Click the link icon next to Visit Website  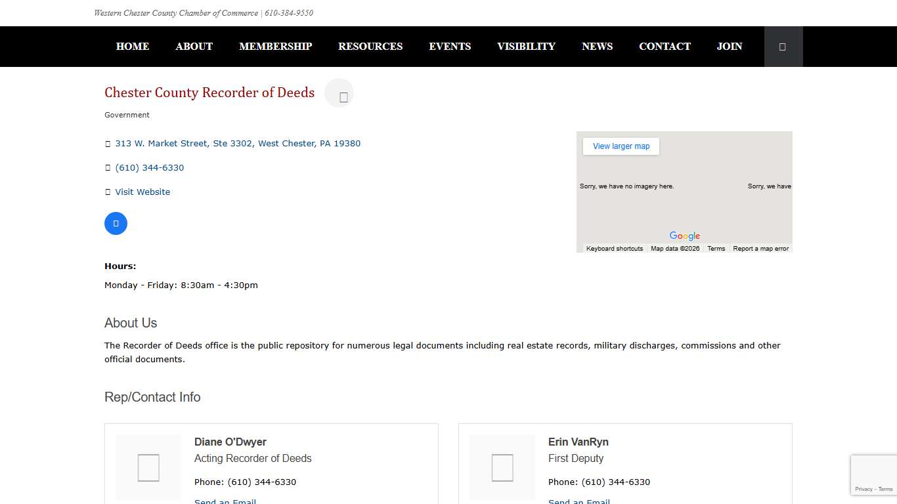(107, 192)
